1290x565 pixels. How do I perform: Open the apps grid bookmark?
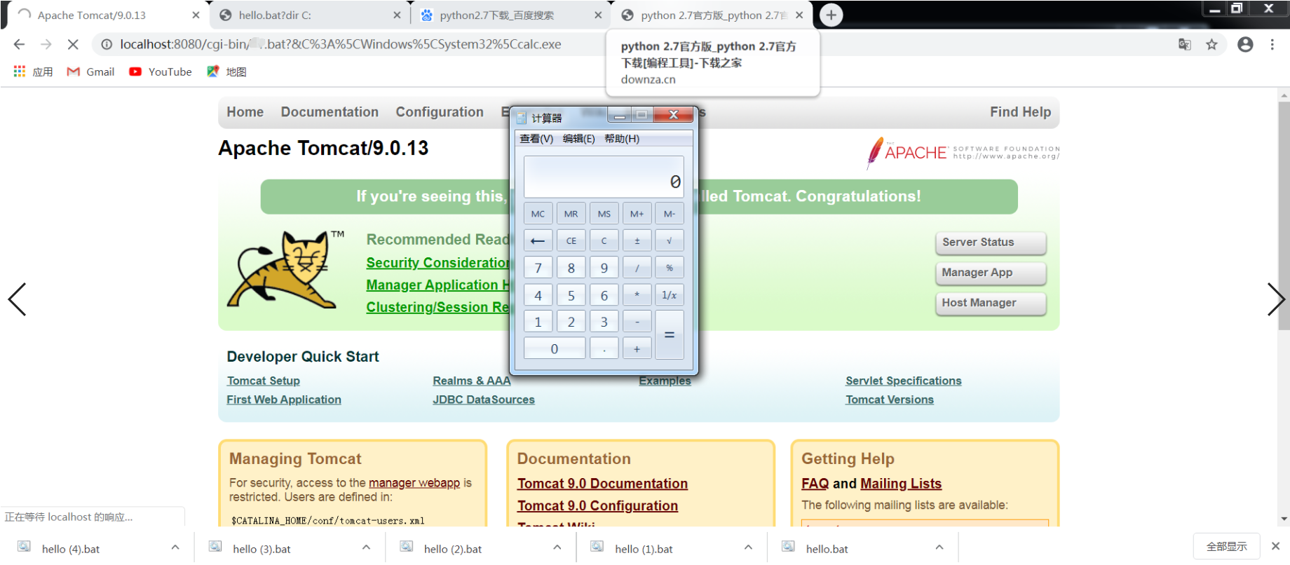[33, 72]
